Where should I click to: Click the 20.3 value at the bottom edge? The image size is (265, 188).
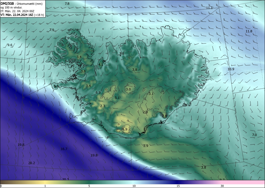click(65, 179)
